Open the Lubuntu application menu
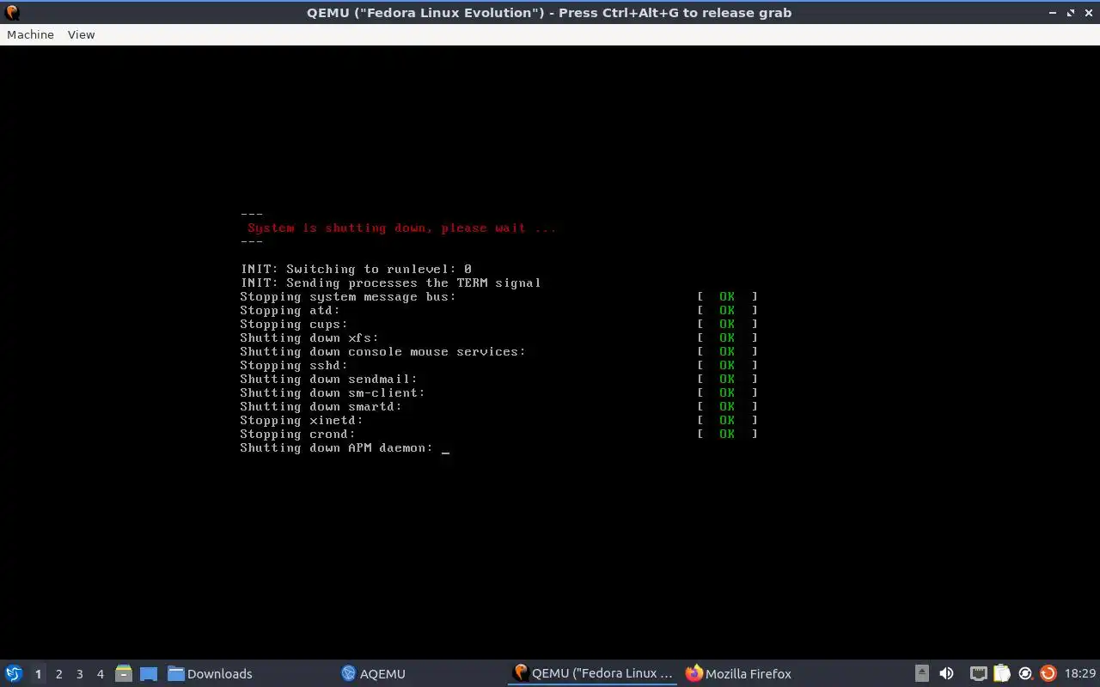Screen dimensions: 1100x687 (x=14, y=673)
